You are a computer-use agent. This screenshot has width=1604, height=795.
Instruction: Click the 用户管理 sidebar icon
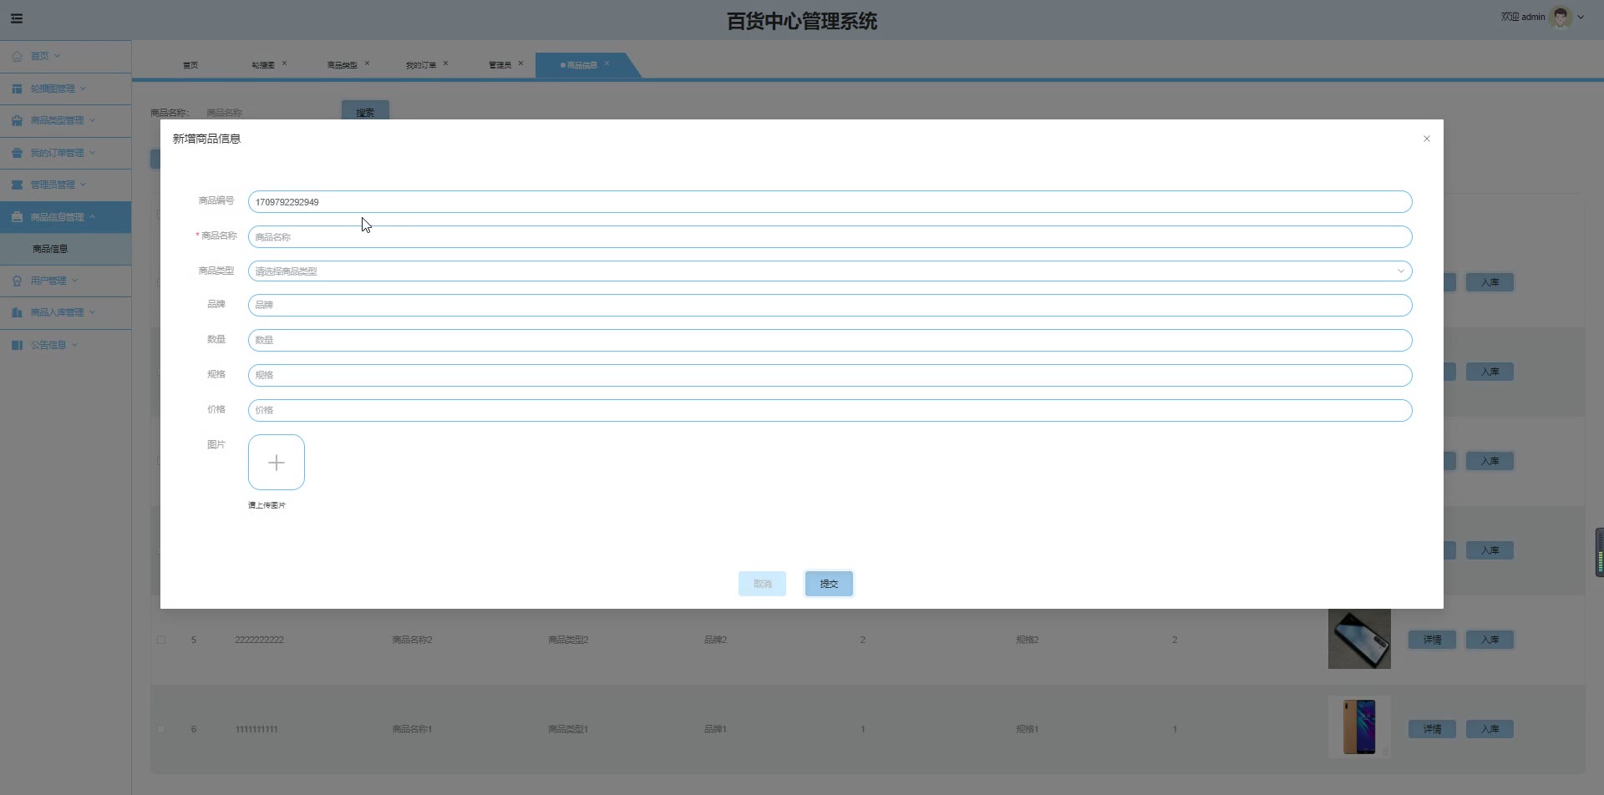pos(17,281)
